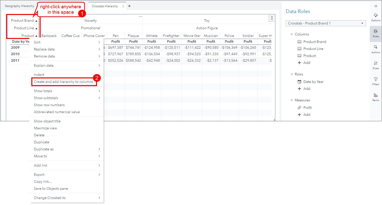Open the Ranks panel
Viewport: 382px width, 205px height.
point(375,97)
